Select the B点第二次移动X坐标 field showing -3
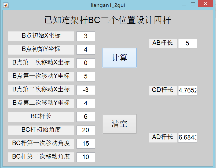The image size is (216, 168). point(86,90)
